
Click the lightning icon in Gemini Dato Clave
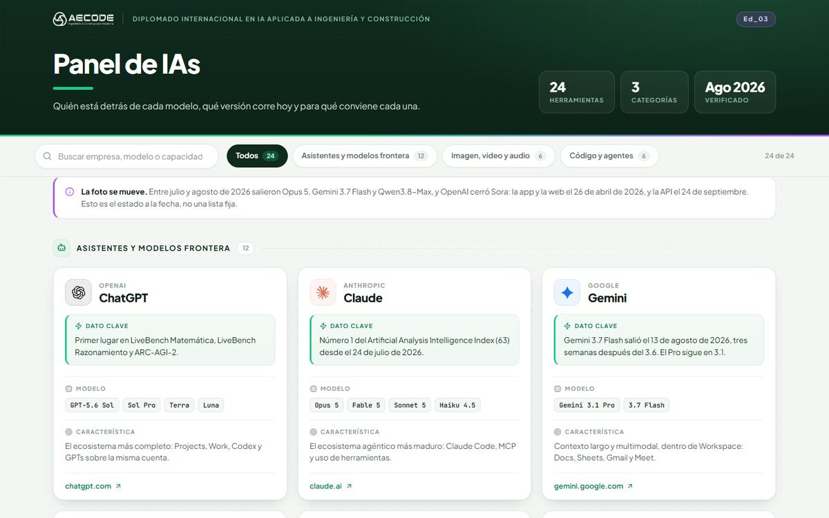point(568,326)
